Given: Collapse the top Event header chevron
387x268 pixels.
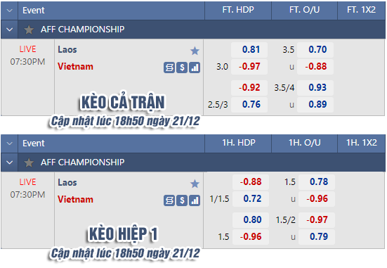Looking at the screenshot, I should click(x=10, y=11).
